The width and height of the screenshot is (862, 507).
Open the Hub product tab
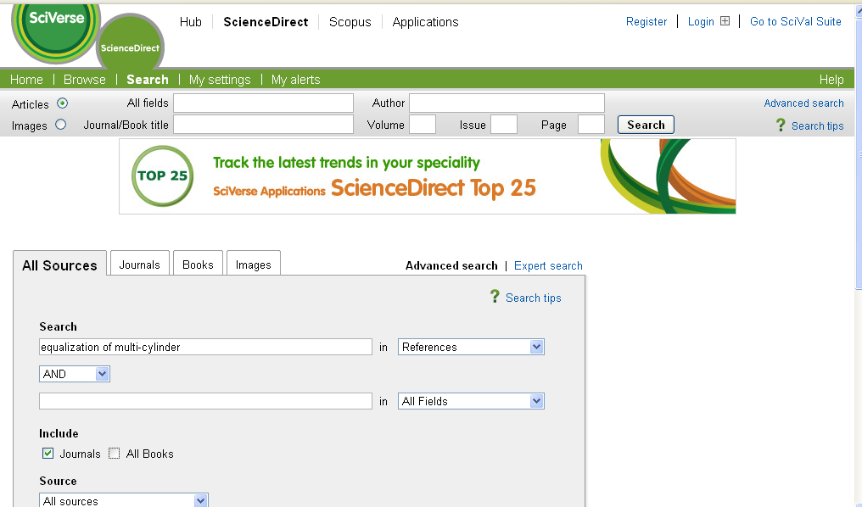click(x=191, y=22)
